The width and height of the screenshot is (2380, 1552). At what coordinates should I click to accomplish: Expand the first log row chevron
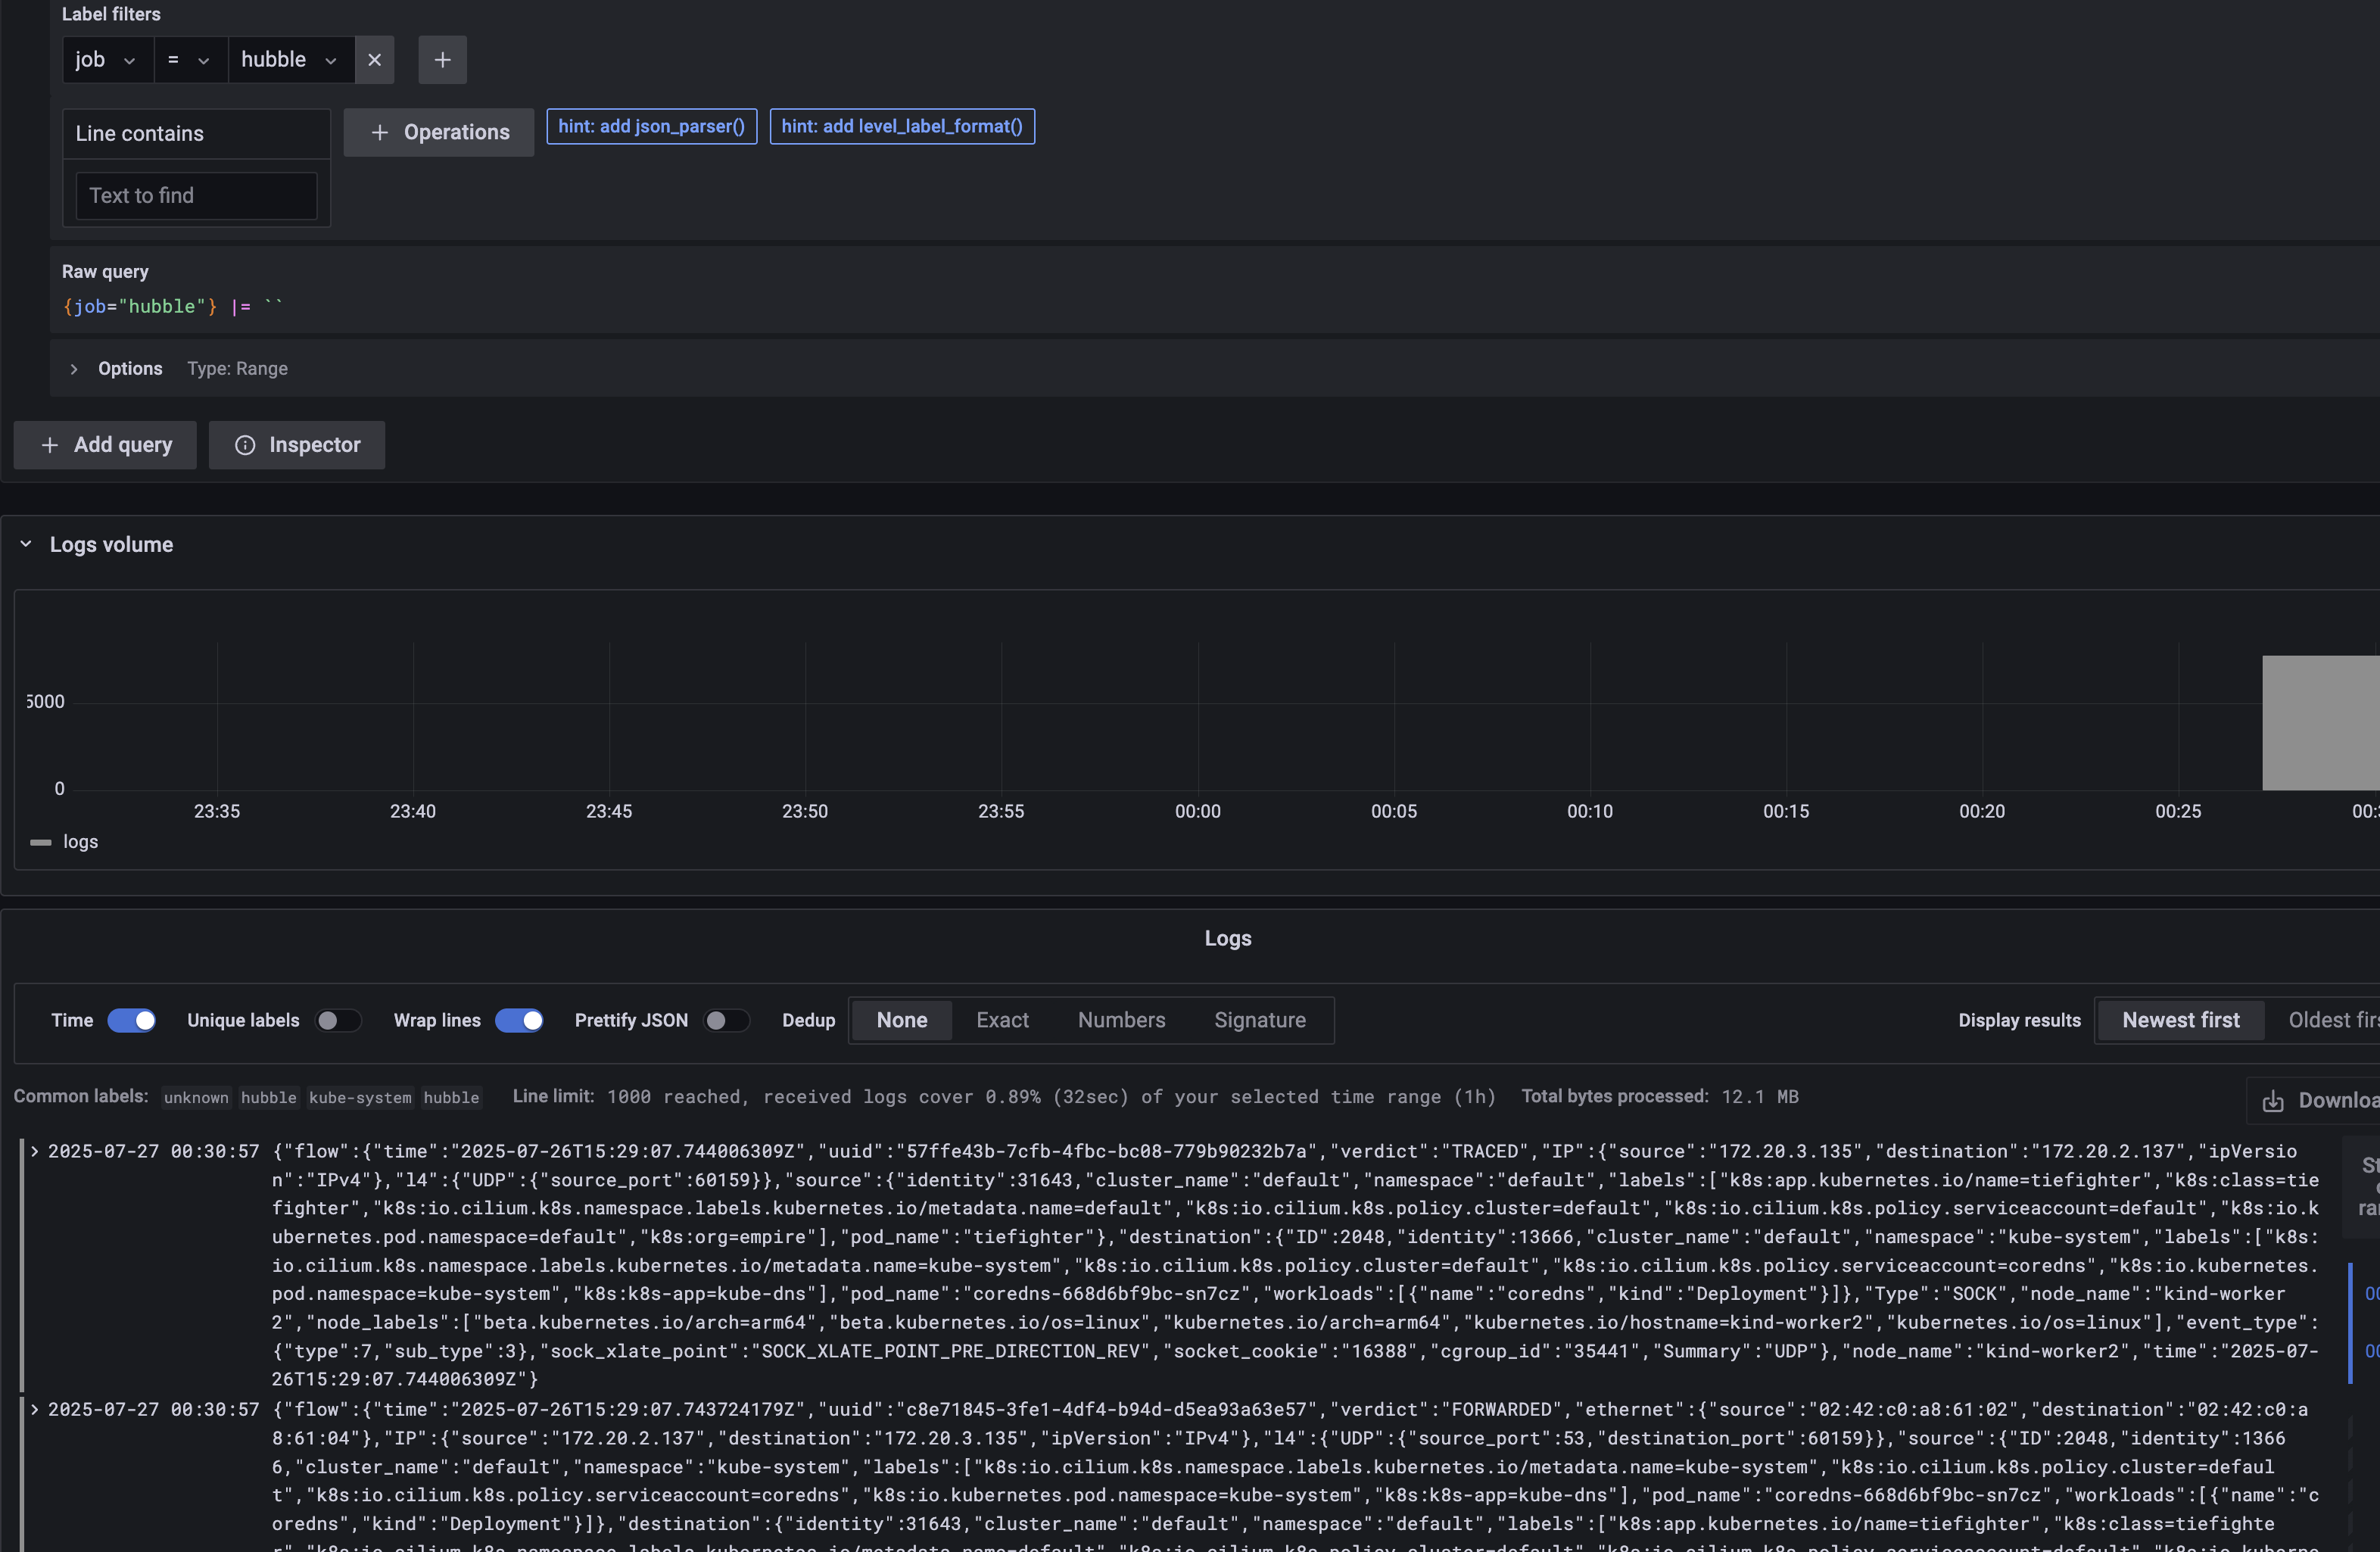coord(35,1151)
